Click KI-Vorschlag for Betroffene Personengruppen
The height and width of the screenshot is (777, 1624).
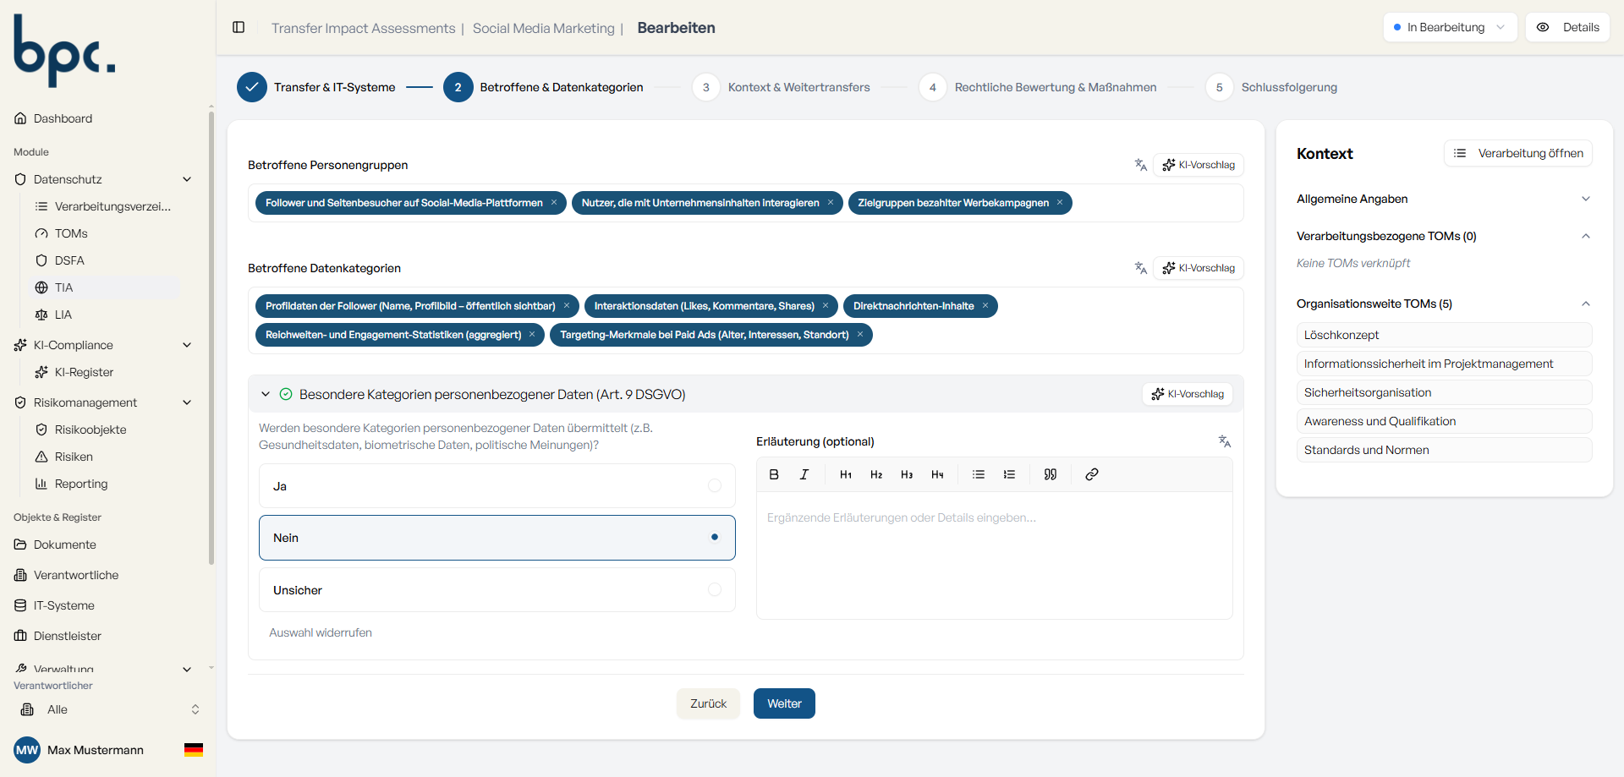click(x=1199, y=165)
